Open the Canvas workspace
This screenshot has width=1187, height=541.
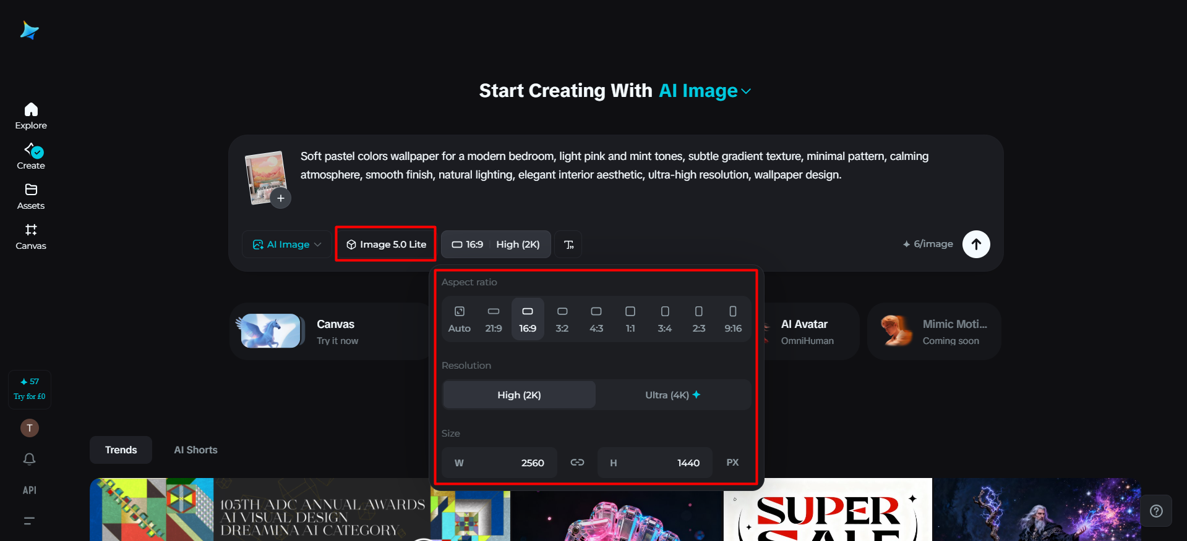tap(31, 237)
